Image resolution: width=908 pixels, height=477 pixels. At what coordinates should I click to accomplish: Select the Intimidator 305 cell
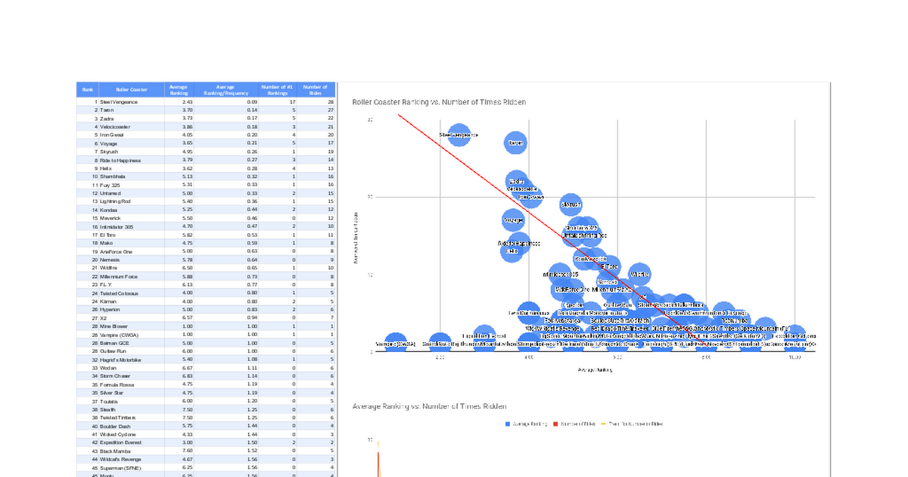130,226
